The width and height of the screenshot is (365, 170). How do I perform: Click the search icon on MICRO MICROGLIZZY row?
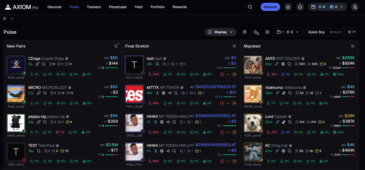pos(45,93)
